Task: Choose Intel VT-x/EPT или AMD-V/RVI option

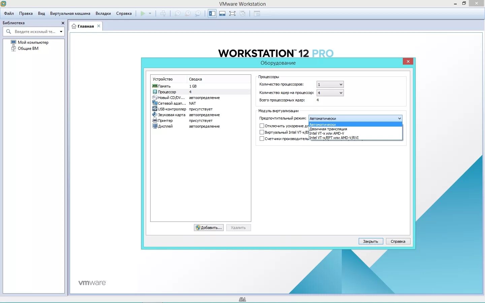Action: point(355,138)
